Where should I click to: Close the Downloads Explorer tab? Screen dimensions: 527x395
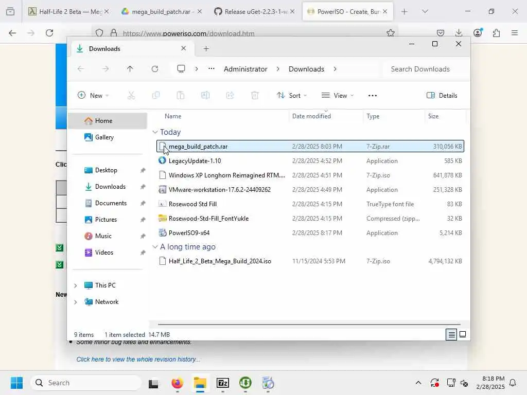pyautogui.click(x=184, y=48)
